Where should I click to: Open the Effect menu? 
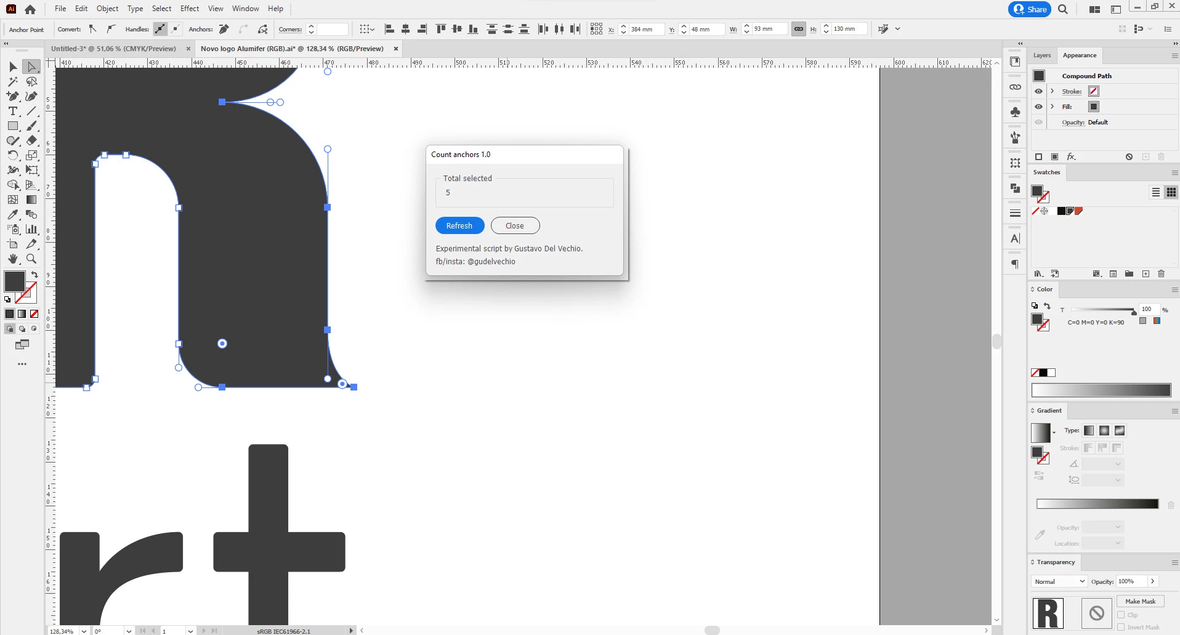pyautogui.click(x=190, y=9)
